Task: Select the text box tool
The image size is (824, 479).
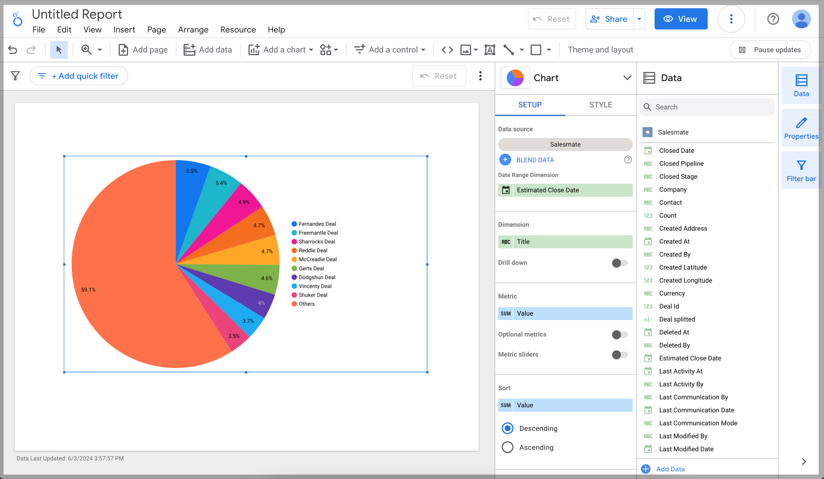Action: tap(490, 50)
